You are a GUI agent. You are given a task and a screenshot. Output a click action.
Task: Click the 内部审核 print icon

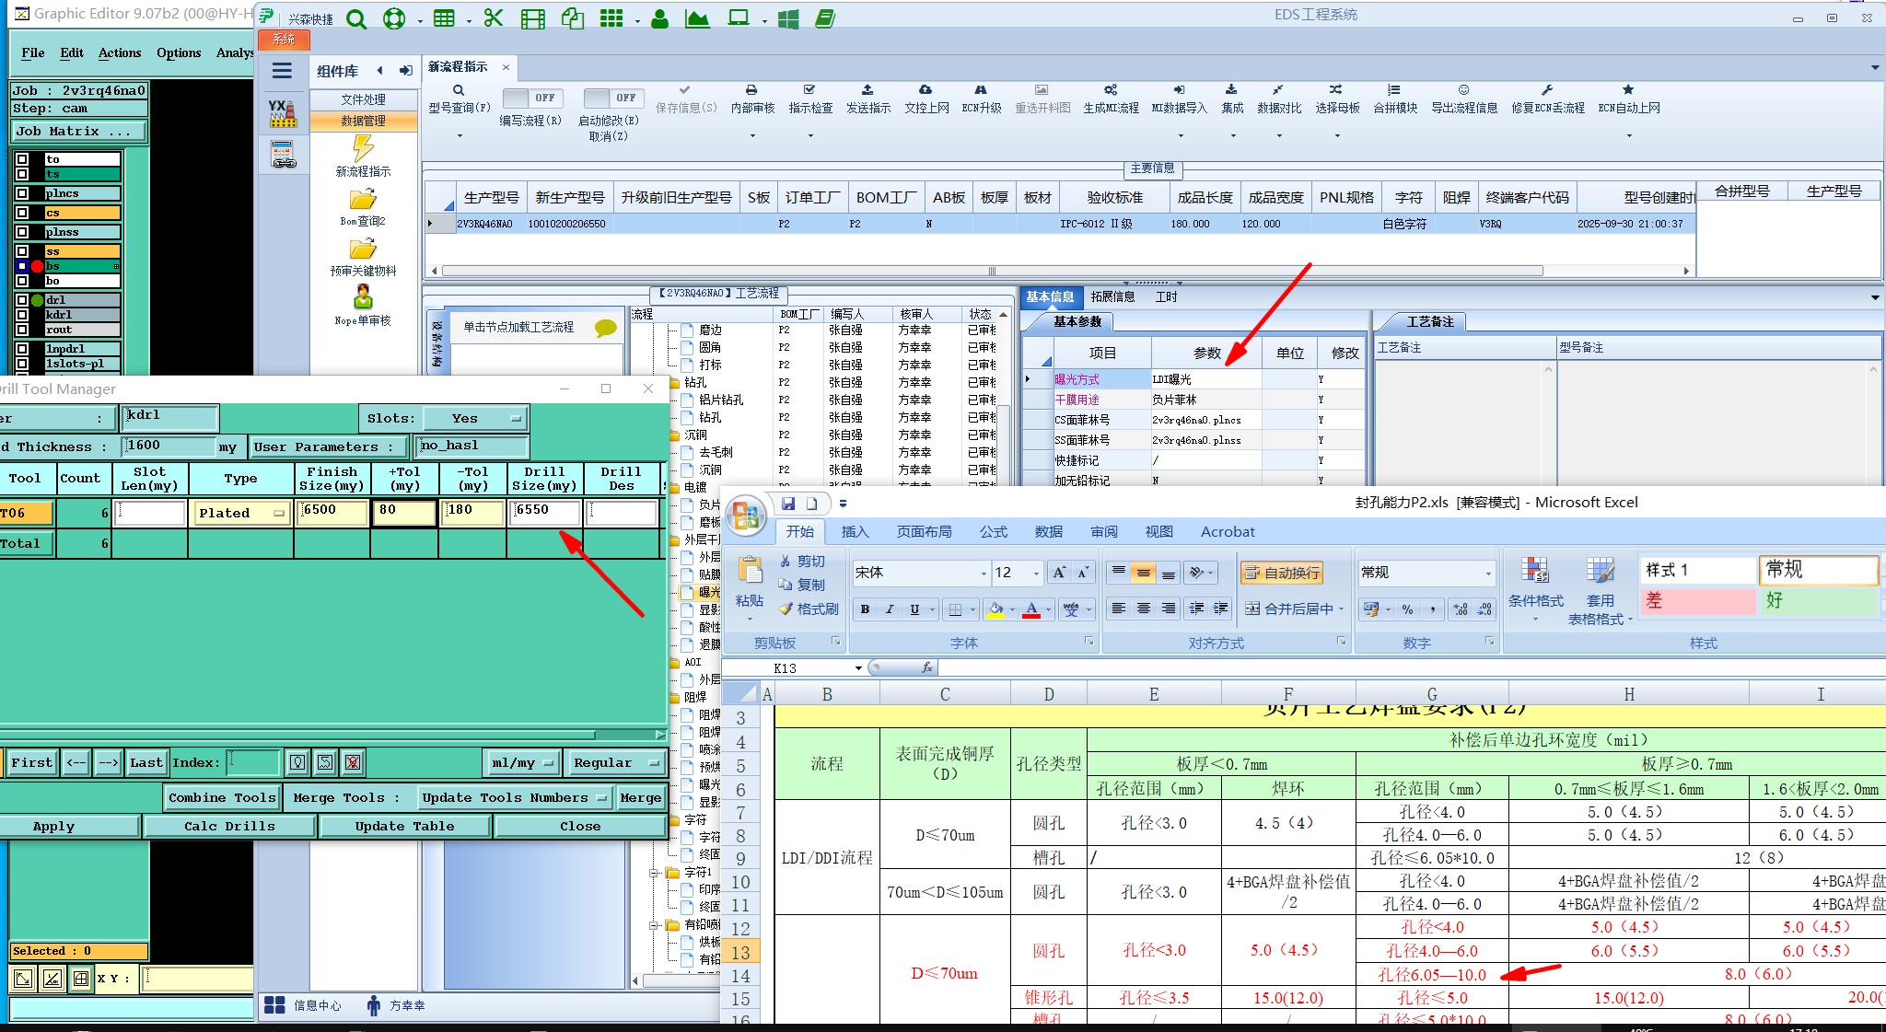[751, 90]
